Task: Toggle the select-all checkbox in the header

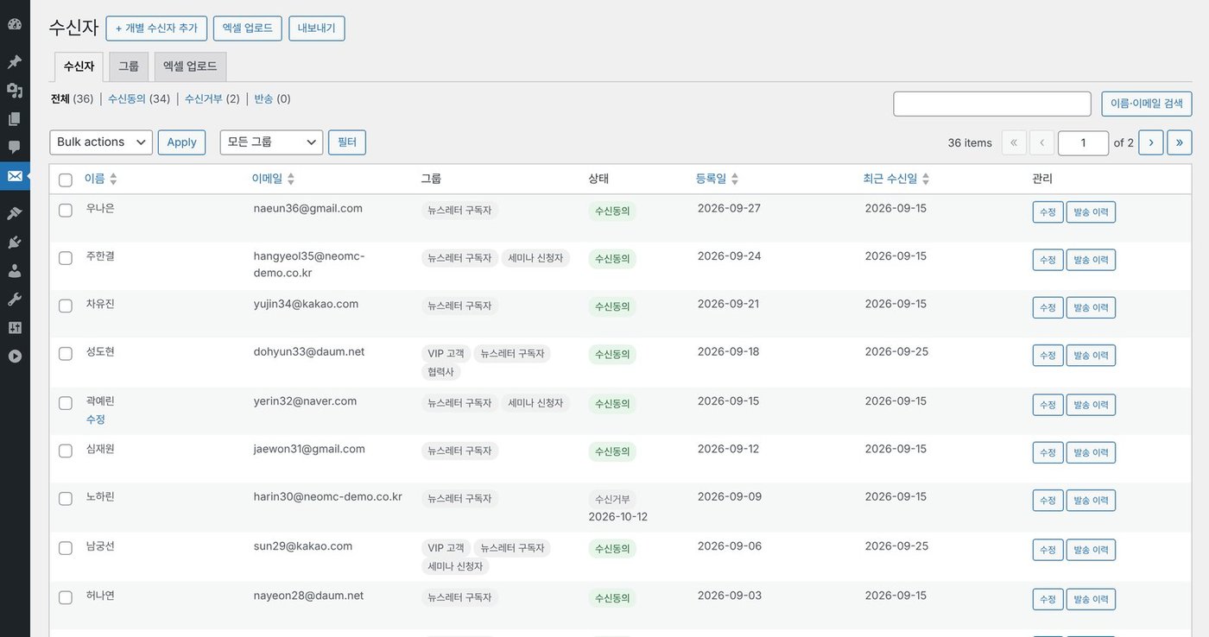Action: [66, 180]
